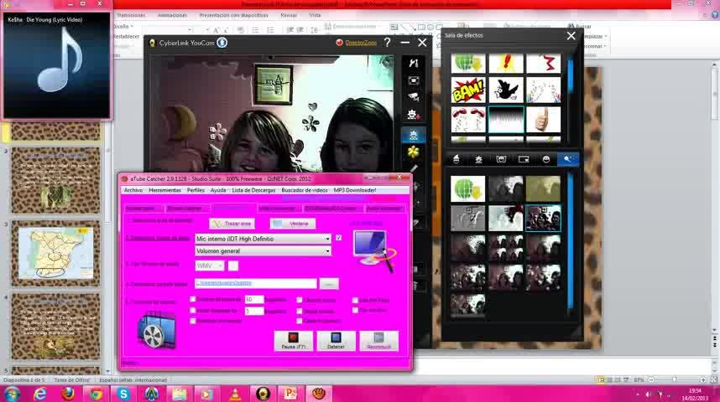Open the Archivo menu in aTube Catcher

tap(133, 190)
